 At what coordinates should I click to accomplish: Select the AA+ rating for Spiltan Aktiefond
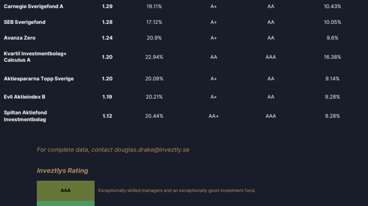tap(214, 116)
